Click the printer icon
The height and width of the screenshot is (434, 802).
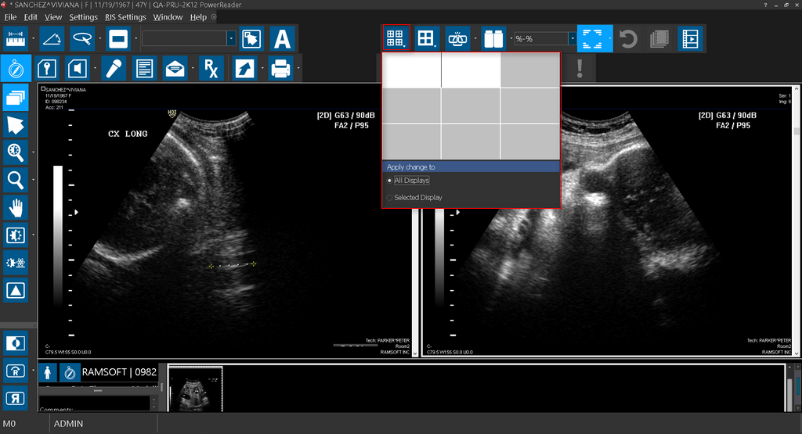click(x=280, y=69)
